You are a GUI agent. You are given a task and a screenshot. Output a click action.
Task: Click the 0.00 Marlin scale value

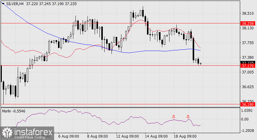coord(245,119)
